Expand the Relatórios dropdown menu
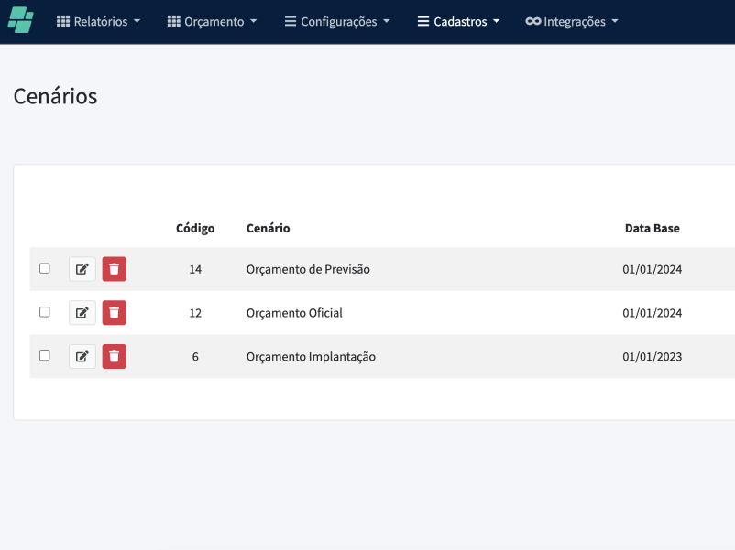 [x=99, y=21]
